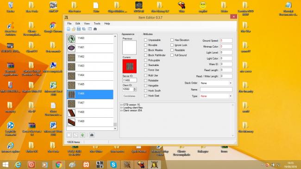Click the Previous sprite preview box
301x169 pixels.
(130, 47)
